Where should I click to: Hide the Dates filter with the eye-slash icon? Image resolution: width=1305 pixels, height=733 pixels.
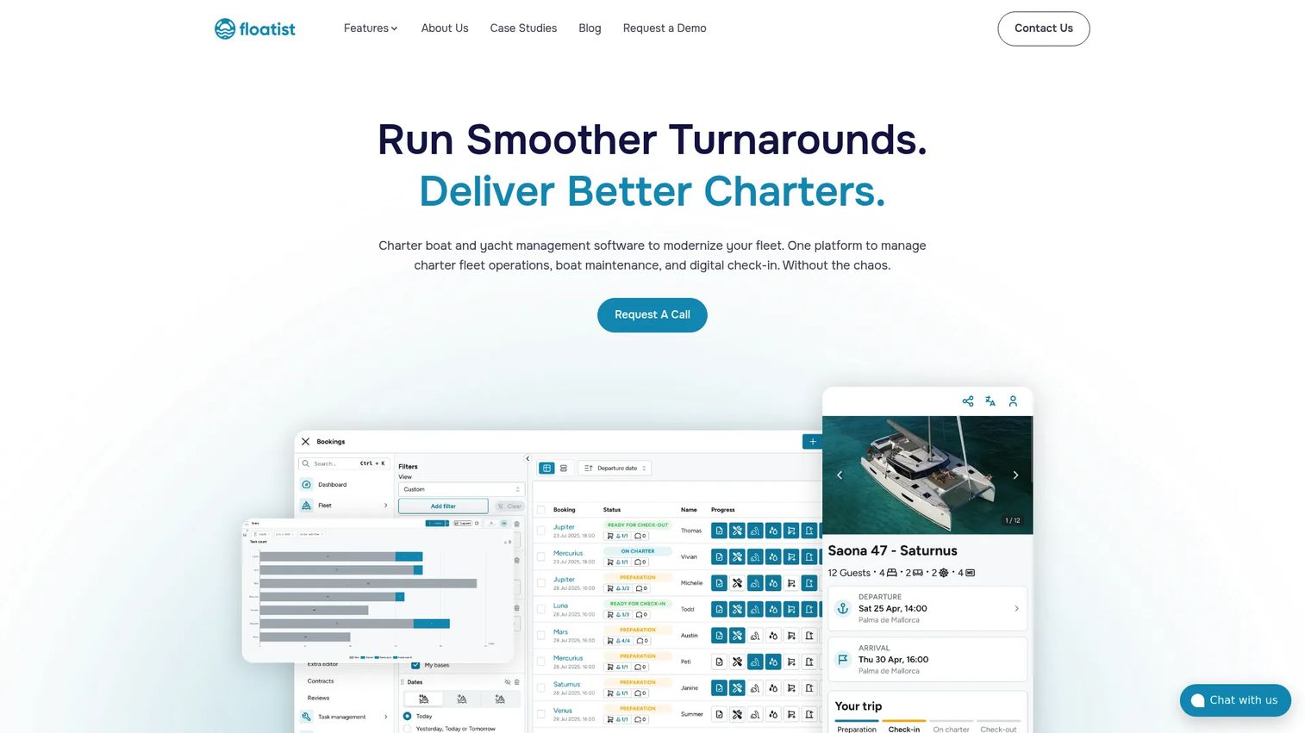click(x=508, y=682)
